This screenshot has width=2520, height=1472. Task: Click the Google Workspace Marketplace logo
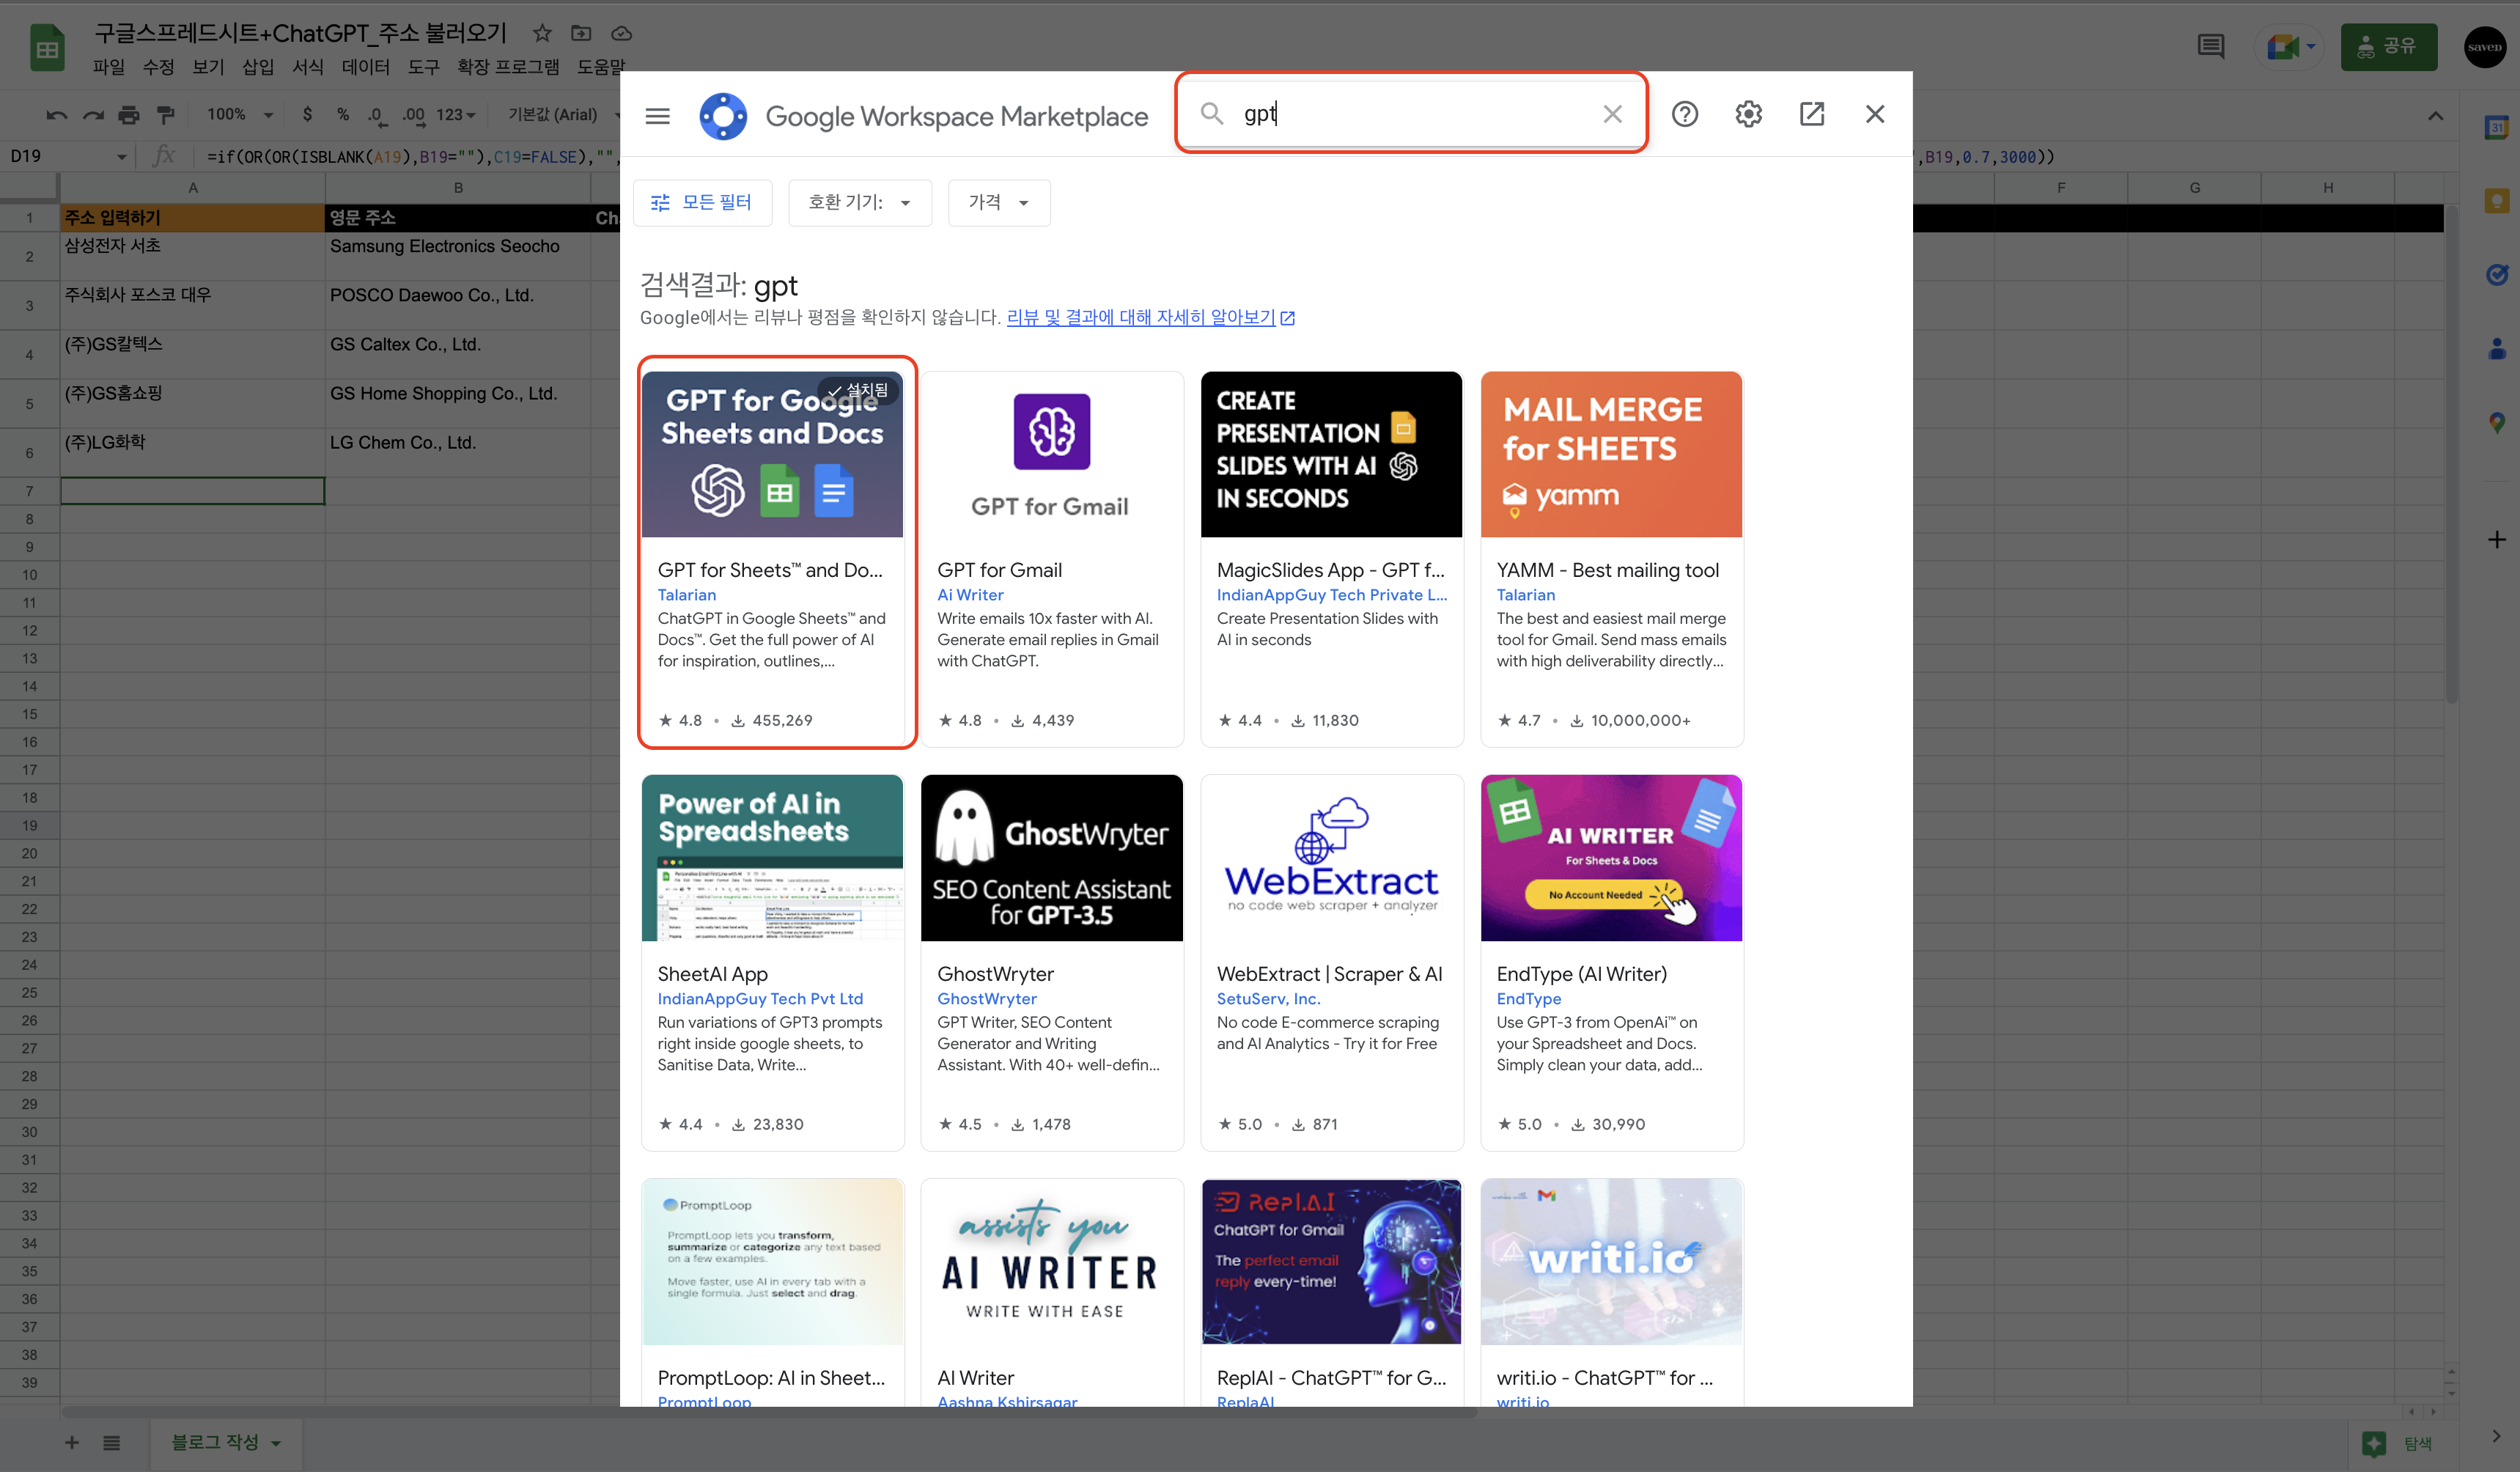point(723,116)
